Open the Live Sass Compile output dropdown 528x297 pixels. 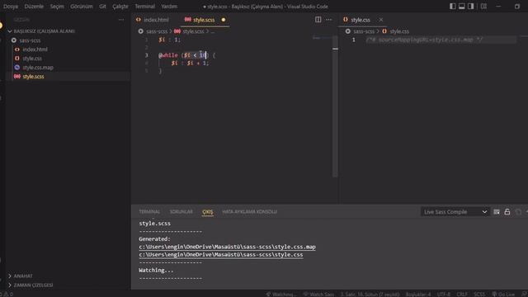455,212
